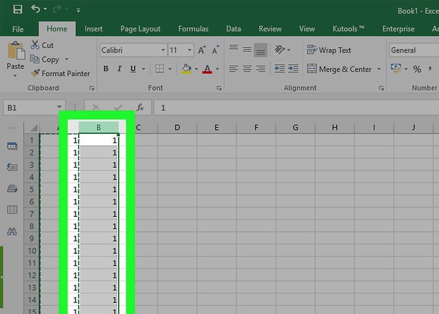Expand Merge & Center dropdown arrow

(379, 69)
